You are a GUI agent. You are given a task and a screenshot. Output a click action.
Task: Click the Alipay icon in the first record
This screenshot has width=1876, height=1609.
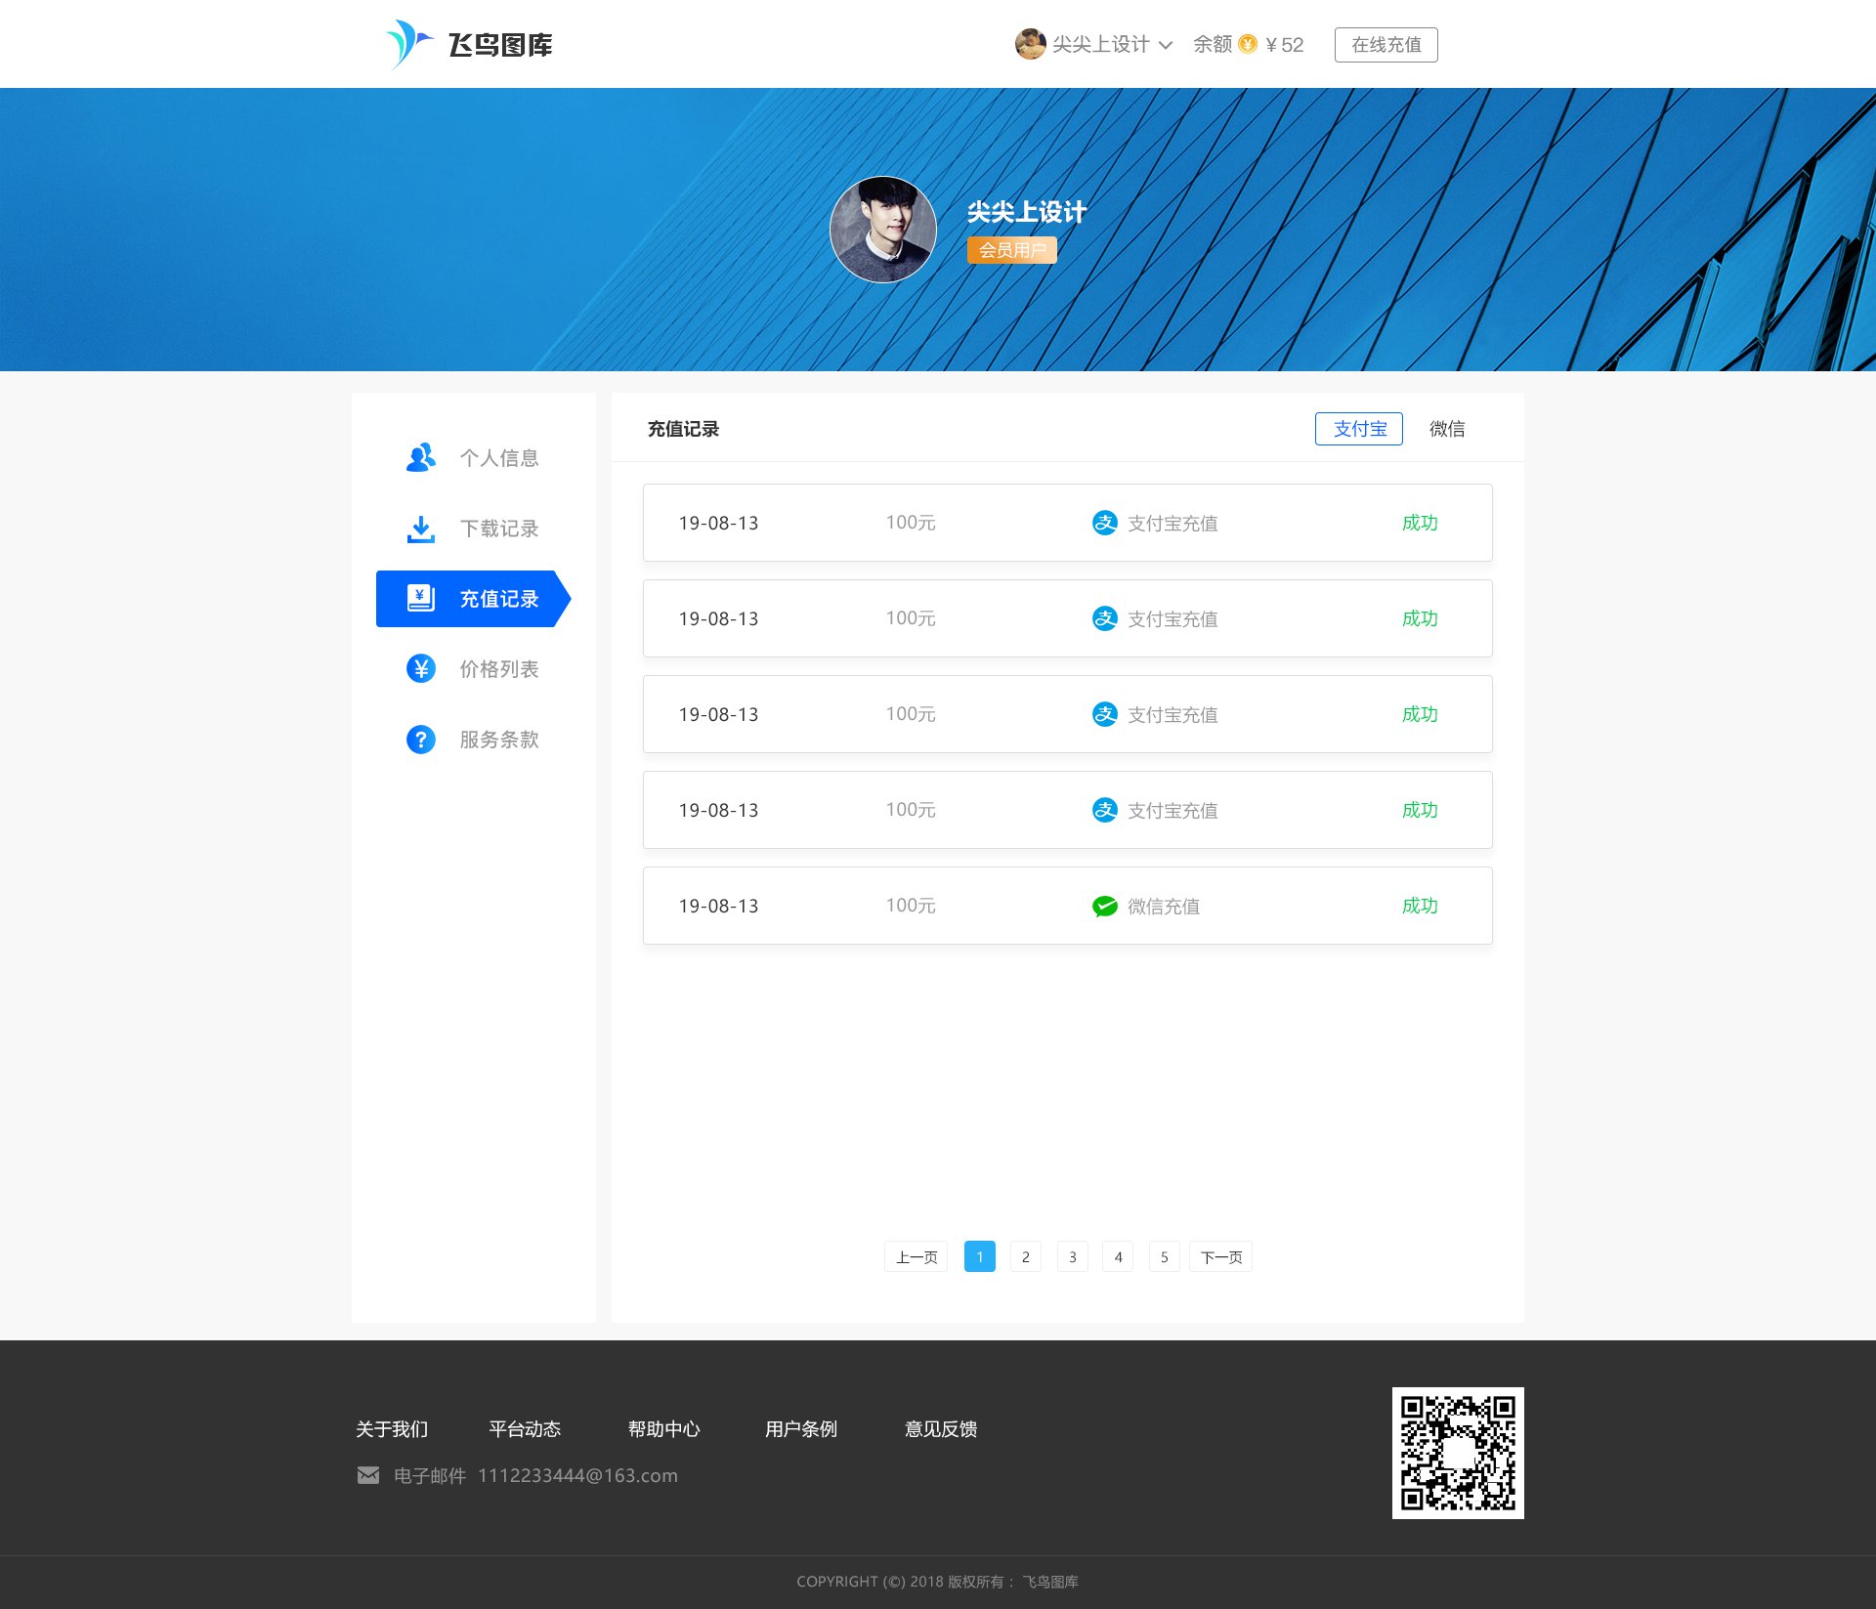[x=1104, y=523]
